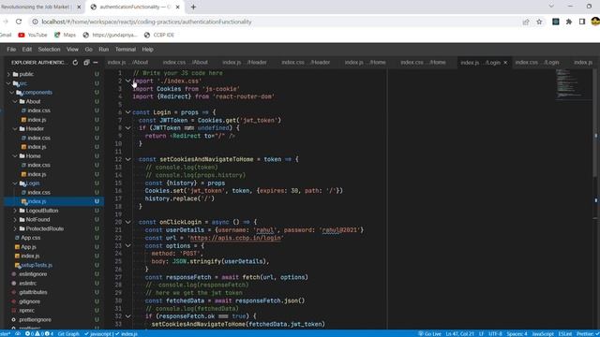Open a new browser tab
Viewport: 600px width, 337px height.
click(x=193, y=7)
